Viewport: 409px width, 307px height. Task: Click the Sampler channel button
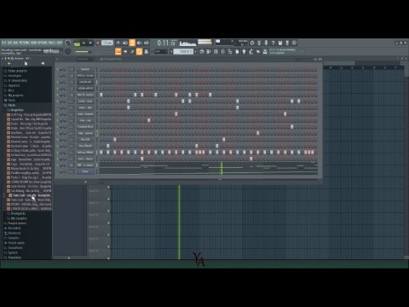(x=85, y=69)
